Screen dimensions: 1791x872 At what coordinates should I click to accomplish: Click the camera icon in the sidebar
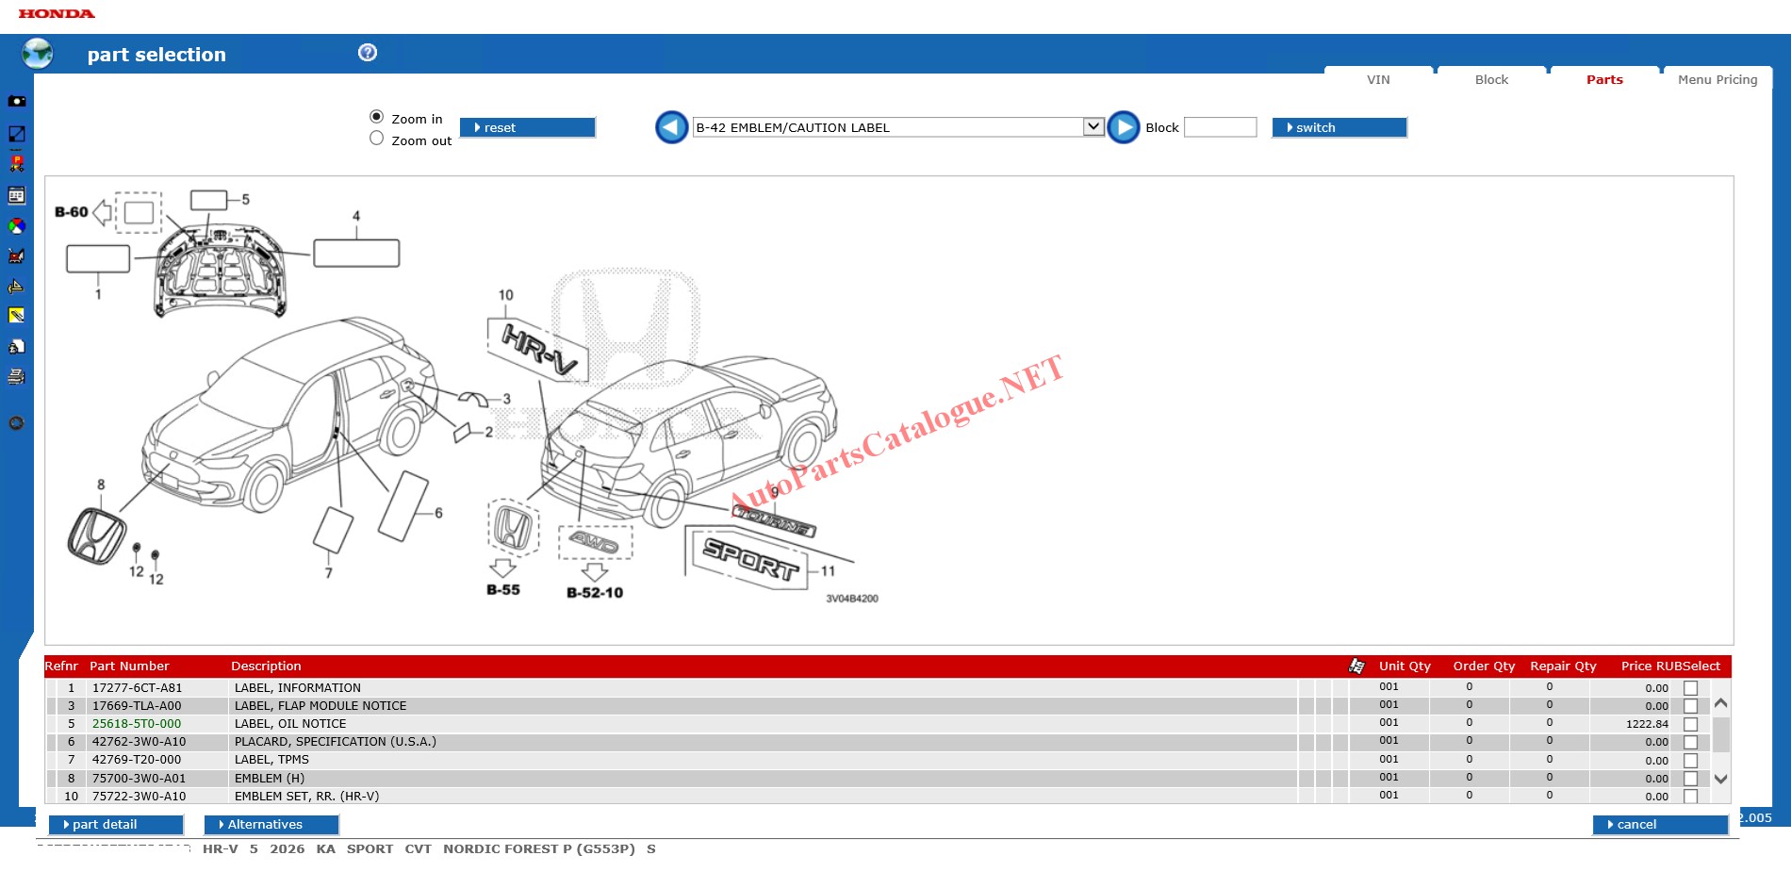pos(17,101)
